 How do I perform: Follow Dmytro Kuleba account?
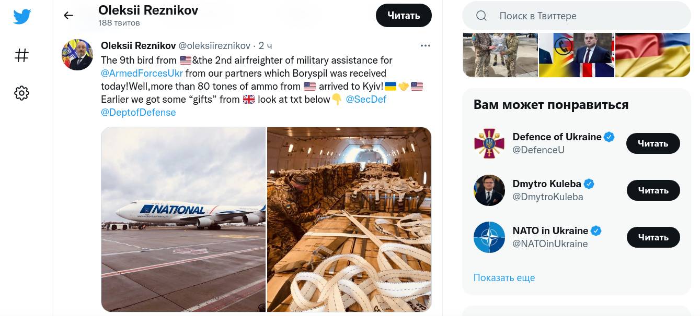coord(653,190)
